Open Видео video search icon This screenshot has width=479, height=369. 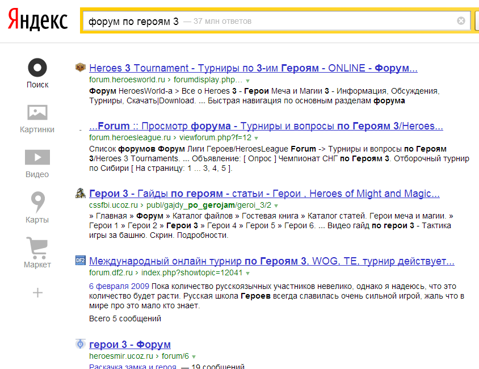pyautogui.click(x=37, y=157)
